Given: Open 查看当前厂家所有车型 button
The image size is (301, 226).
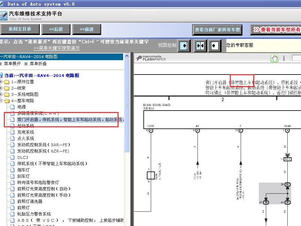Looking at the screenshot, I should tap(217, 30).
